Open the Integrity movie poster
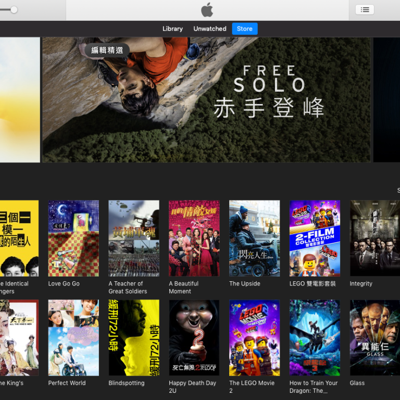Image resolution: width=400 pixels, height=400 pixels. click(x=375, y=238)
